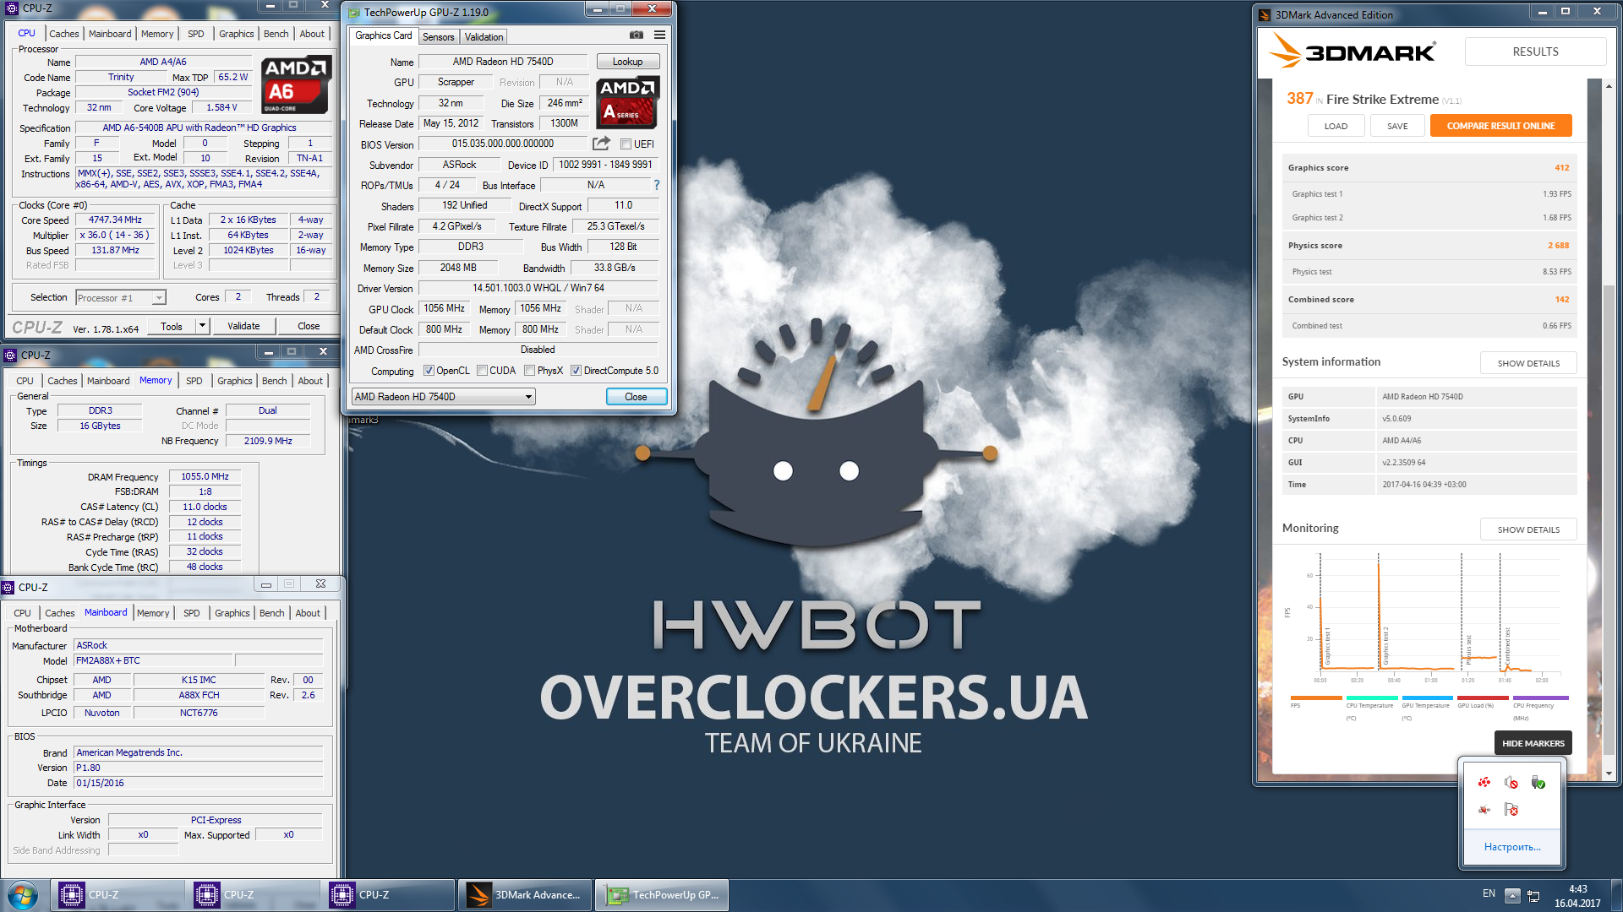1623x912 pixels.
Task: Click the third CPU-Z taskbar button
Action: (389, 895)
